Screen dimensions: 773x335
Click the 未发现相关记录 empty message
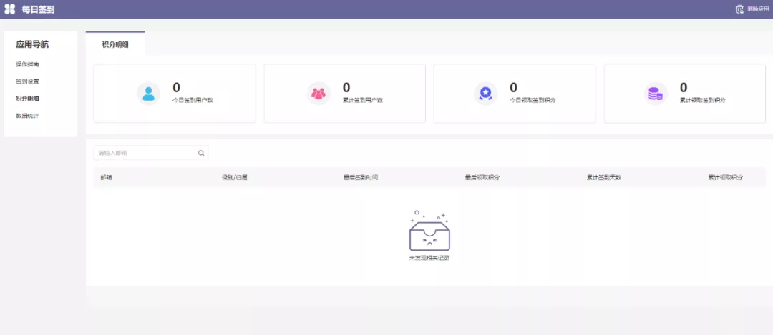pyautogui.click(x=429, y=258)
